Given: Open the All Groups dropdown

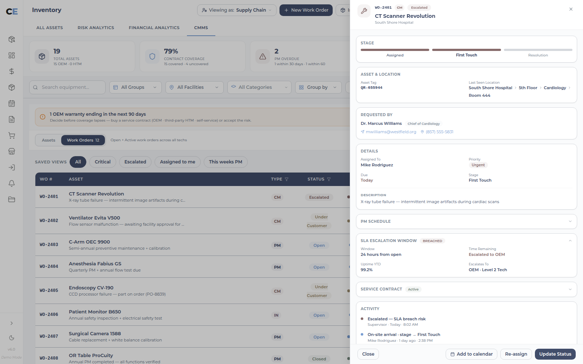Looking at the screenshot, I should click(x=135, y=87).
